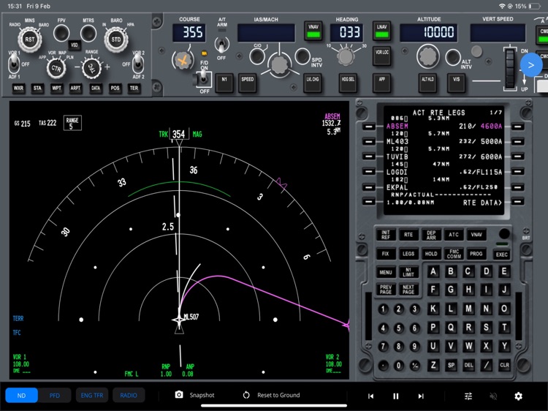Screen dimensions: 548x411
Task: Toggle the LNAV mode button
Action: click(381, 31)
